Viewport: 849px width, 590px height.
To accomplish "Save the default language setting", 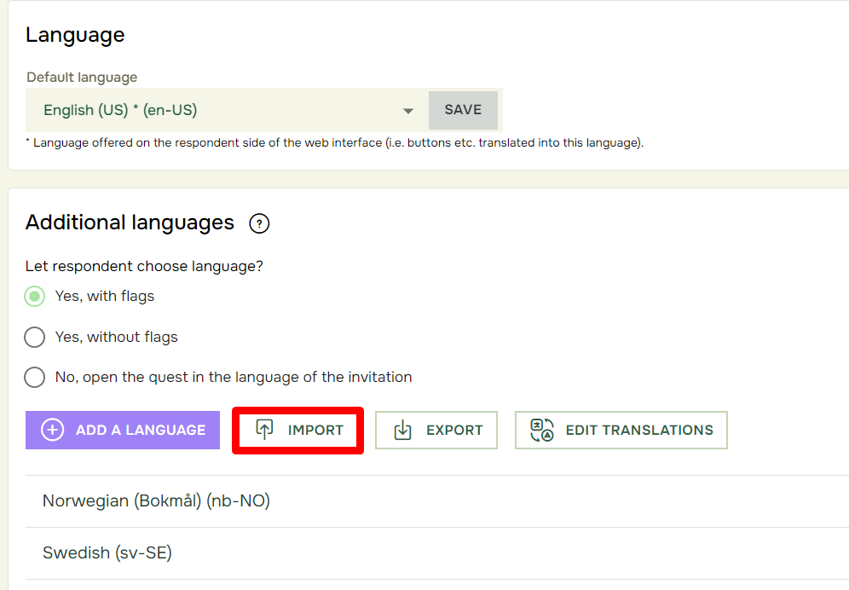I will [x=463, y=110].
